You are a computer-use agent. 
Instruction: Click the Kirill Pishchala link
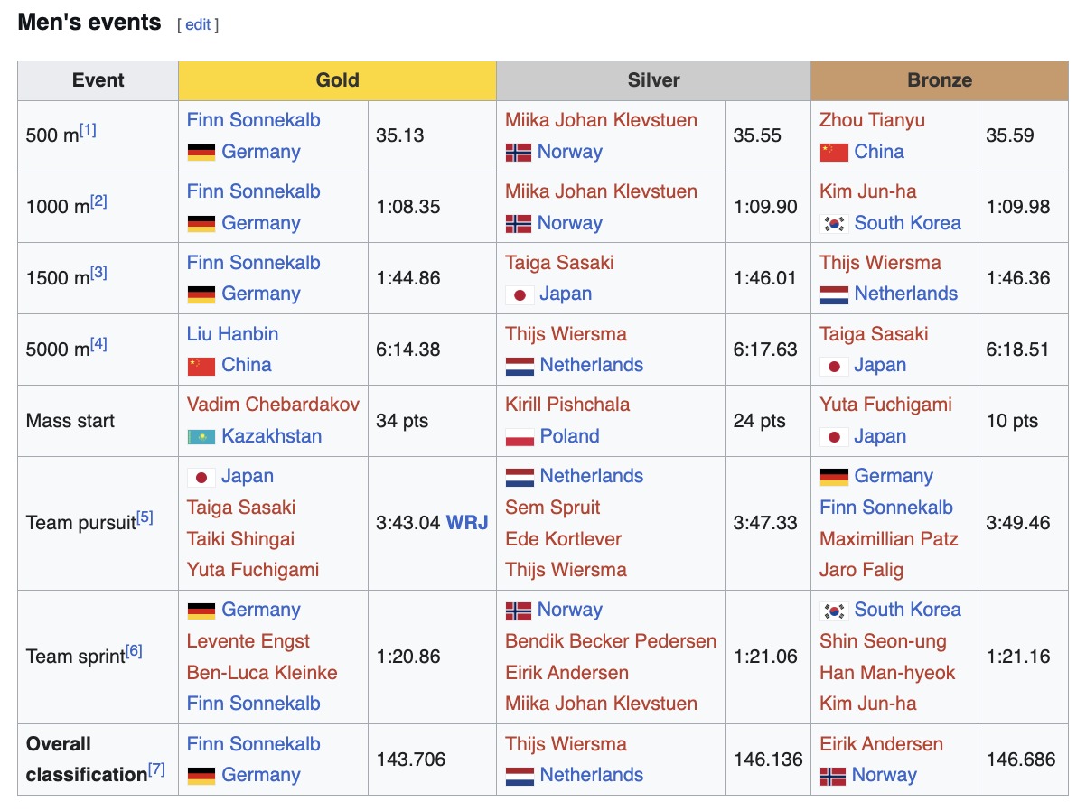click(x=567, y=405)
